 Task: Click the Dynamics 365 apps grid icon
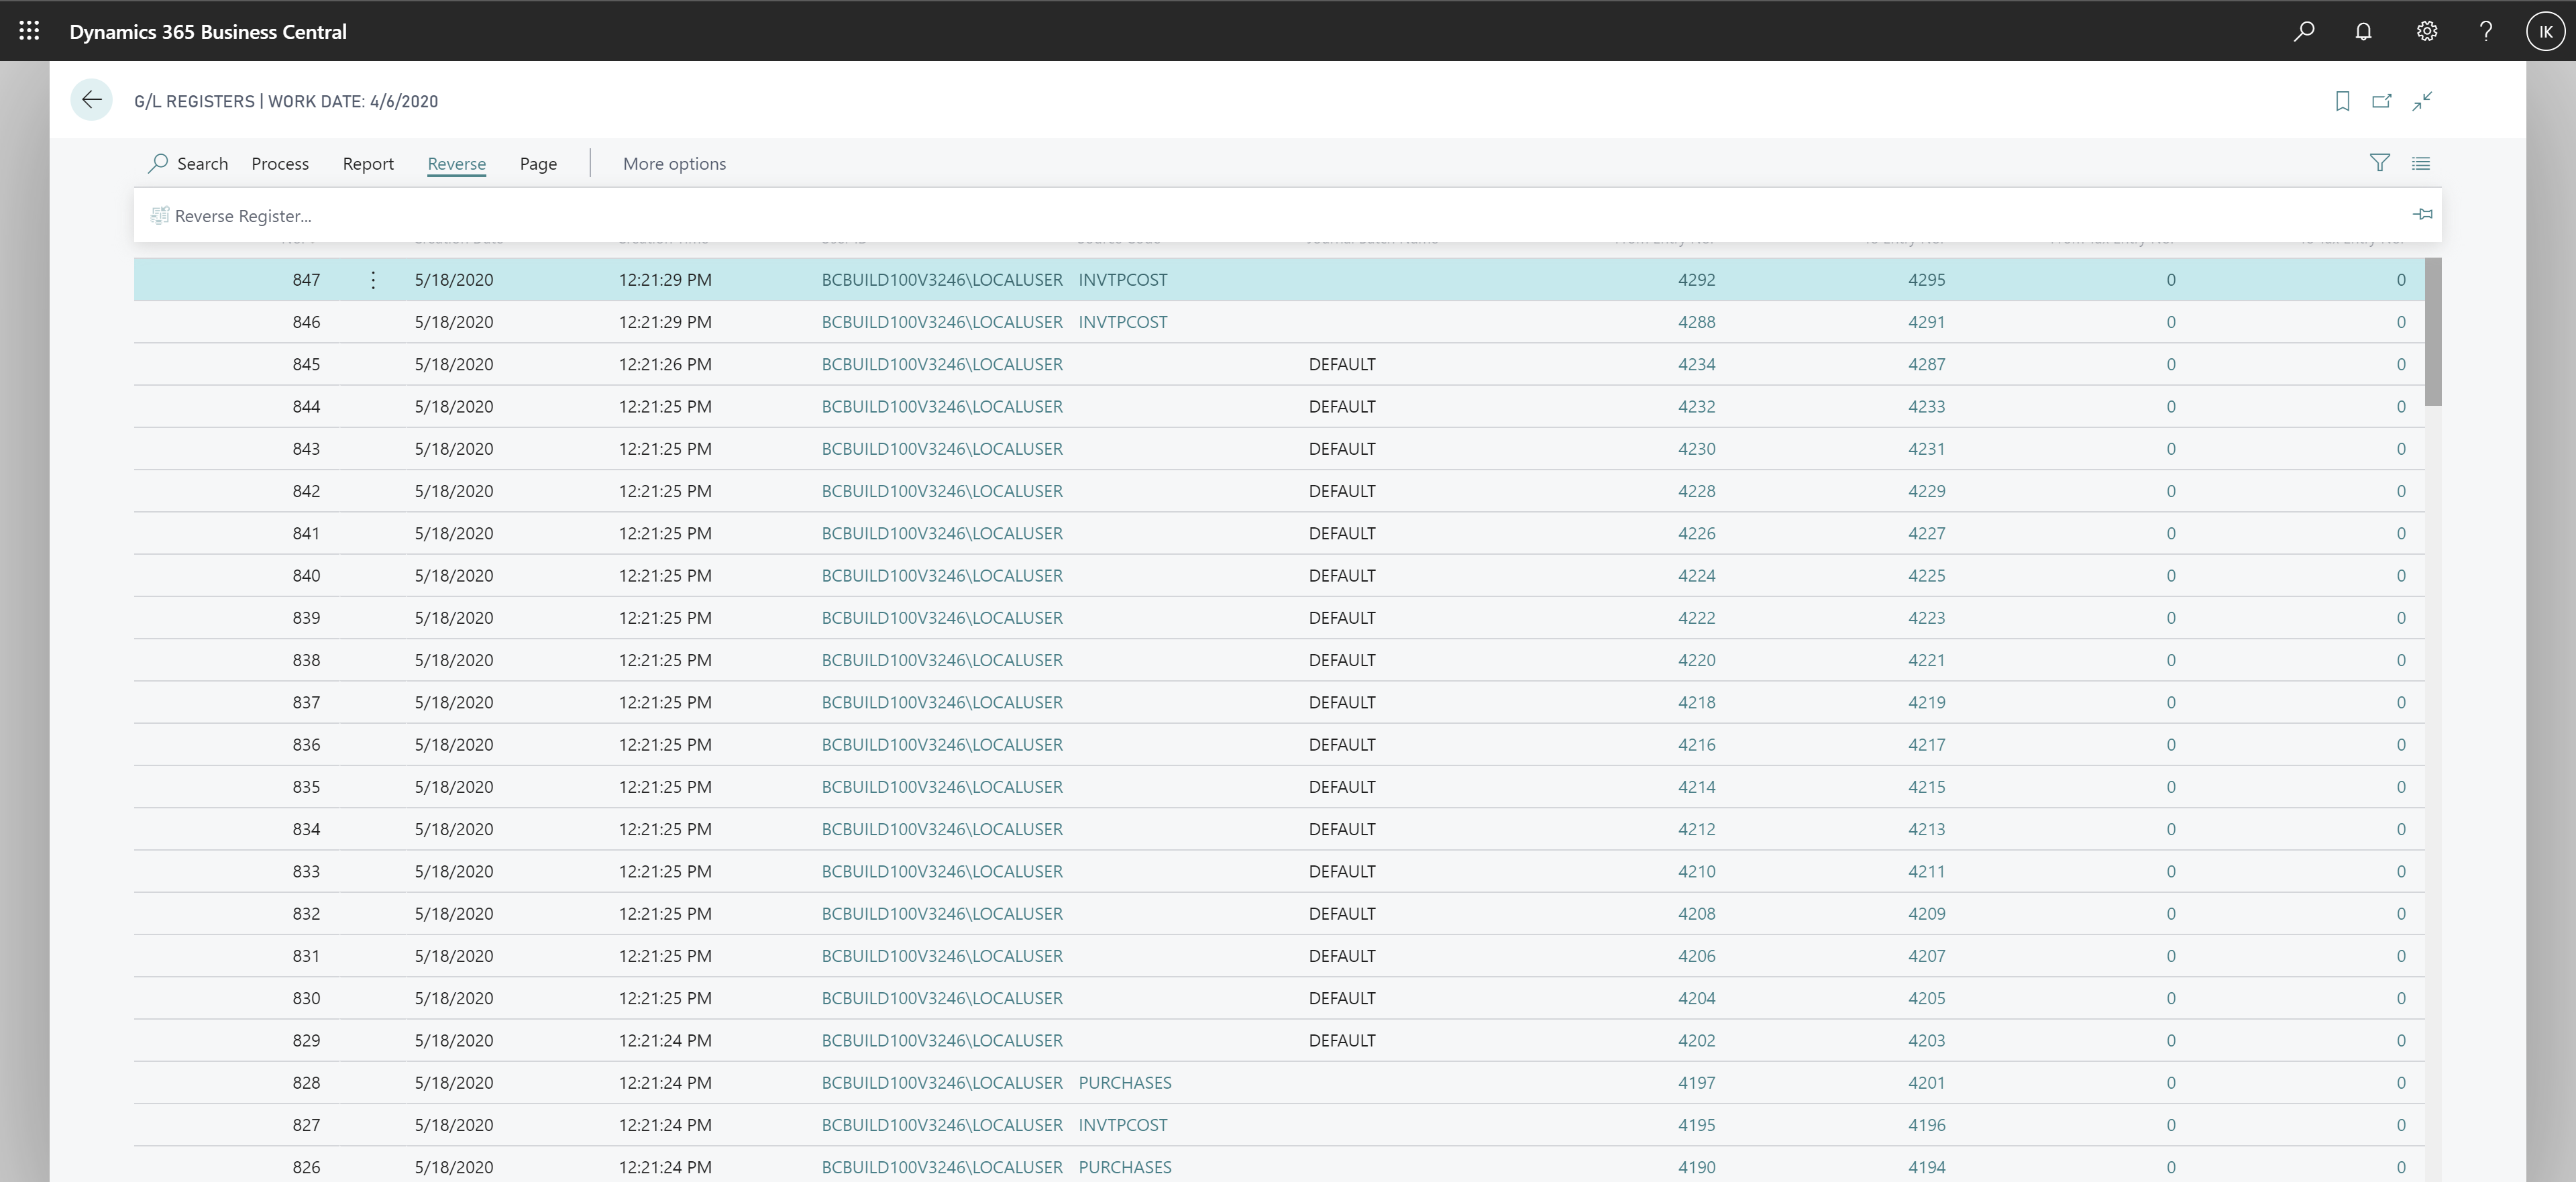30,30
